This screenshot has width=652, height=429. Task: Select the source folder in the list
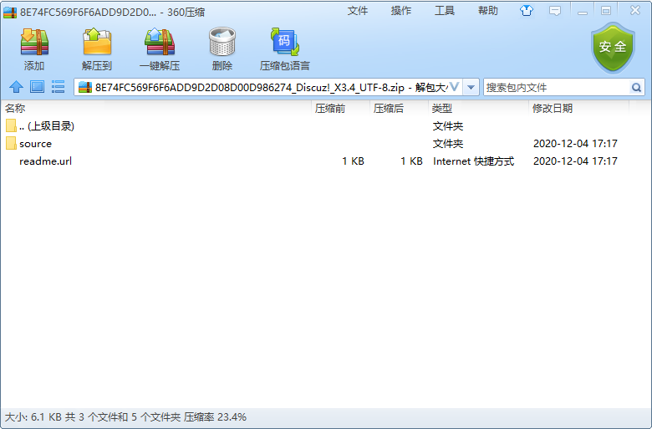35,144
